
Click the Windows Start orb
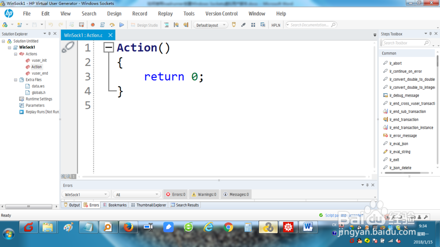pos(8,233)
